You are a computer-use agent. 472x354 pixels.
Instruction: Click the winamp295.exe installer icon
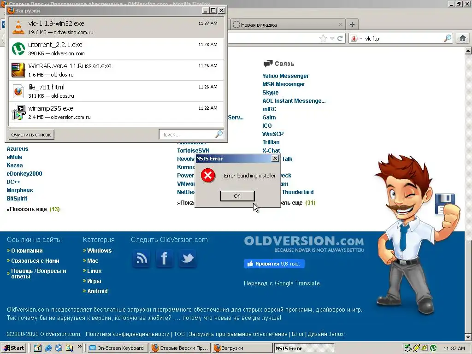click(x=18, y=112)
